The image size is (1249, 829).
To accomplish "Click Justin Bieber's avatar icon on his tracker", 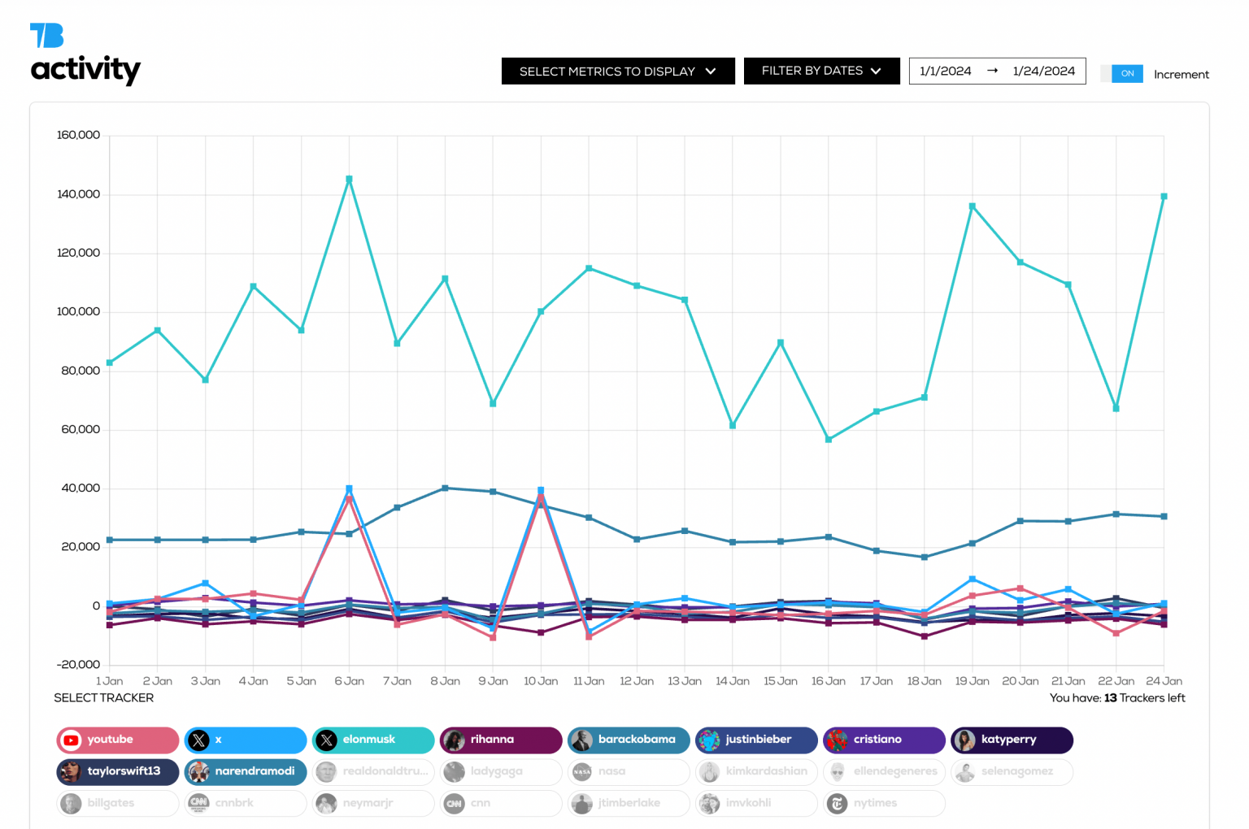I will click(709, 740).
